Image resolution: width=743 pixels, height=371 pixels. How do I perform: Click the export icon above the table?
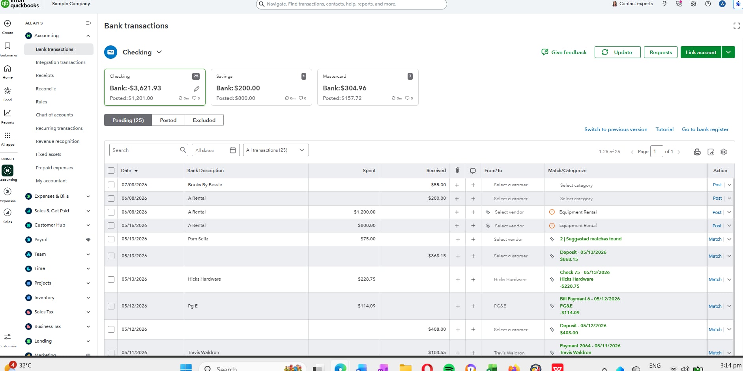point(711,152)
